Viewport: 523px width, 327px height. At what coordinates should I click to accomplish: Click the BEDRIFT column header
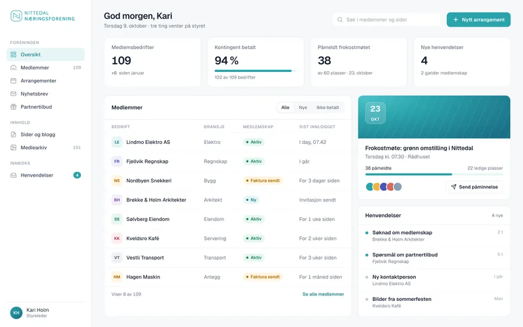click(121, 127)
